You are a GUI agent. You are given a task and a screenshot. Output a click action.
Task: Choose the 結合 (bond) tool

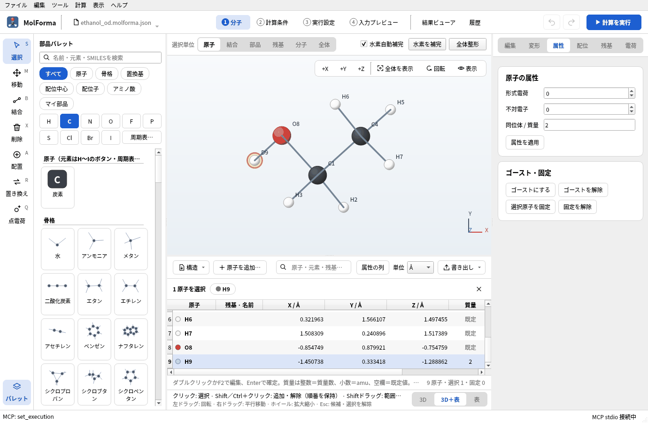point(17,105)
